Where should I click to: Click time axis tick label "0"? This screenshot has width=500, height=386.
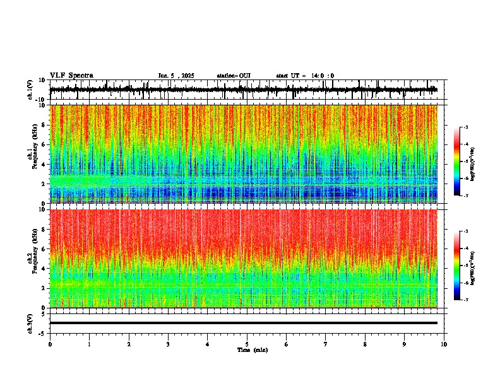tap(50, 344)
